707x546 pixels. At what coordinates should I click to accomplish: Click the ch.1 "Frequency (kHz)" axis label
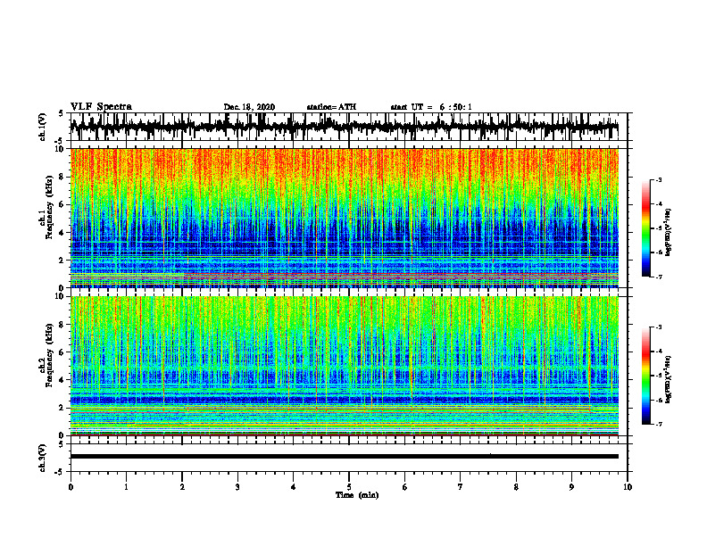(49, 207)
